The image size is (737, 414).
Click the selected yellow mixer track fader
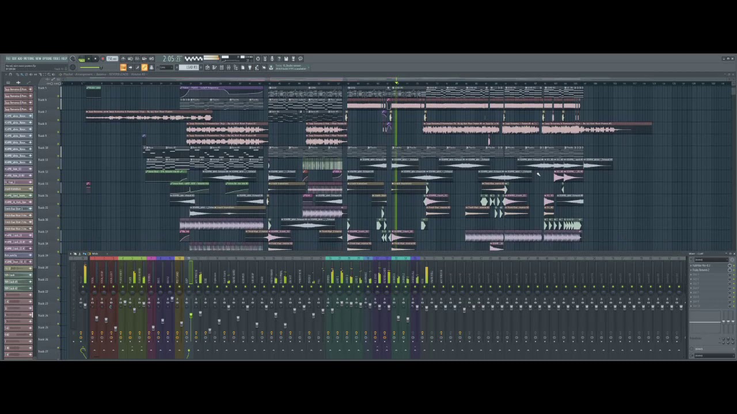pos(191,315)
